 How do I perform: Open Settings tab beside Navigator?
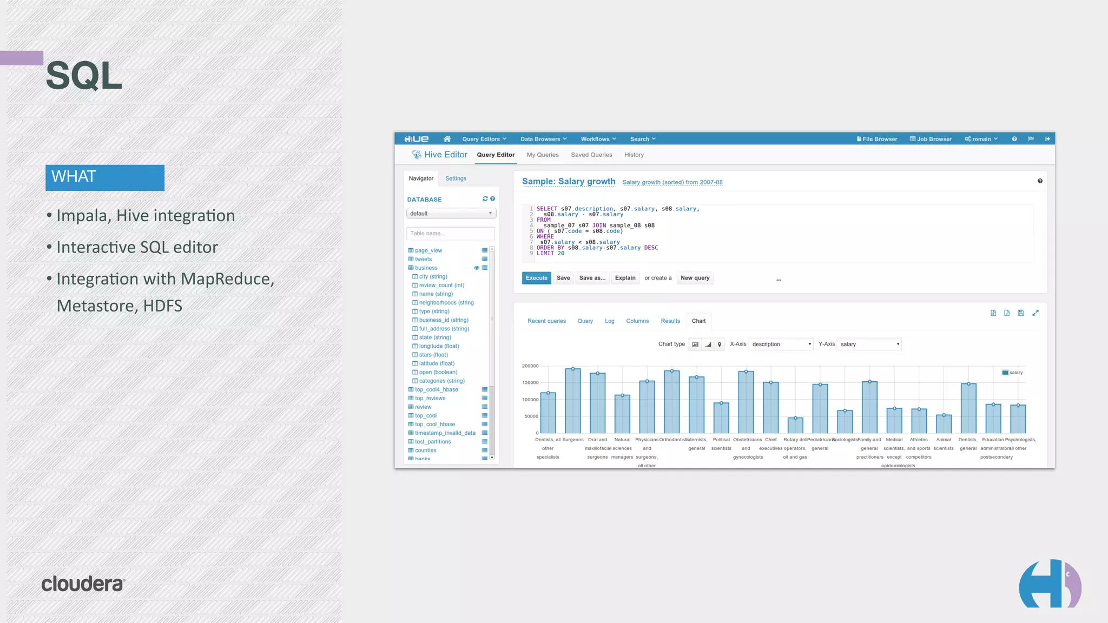tap(456, 178)
